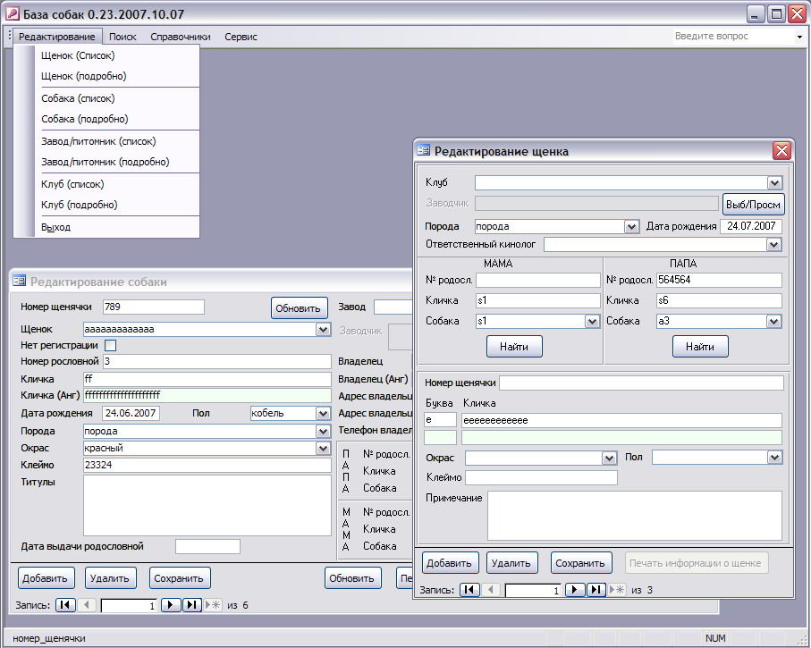Viewport: 811px width, 648px height.
Task: Click the Введите вопрос help box
Action: [x=733, y=37]
